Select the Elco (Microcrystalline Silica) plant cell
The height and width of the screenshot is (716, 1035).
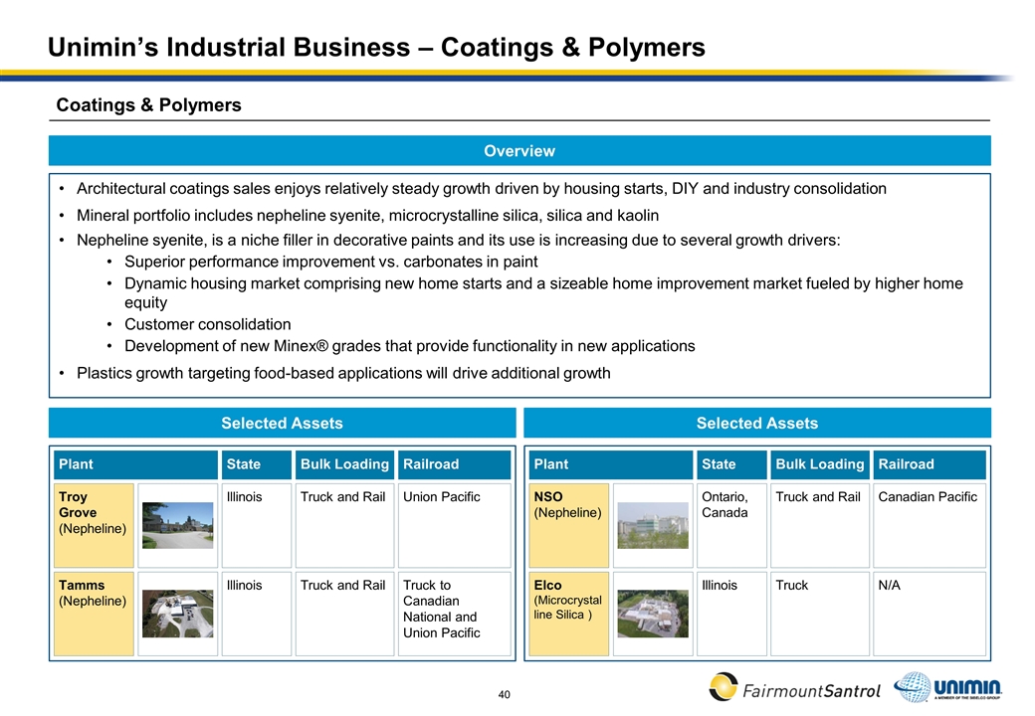[568, 614]
